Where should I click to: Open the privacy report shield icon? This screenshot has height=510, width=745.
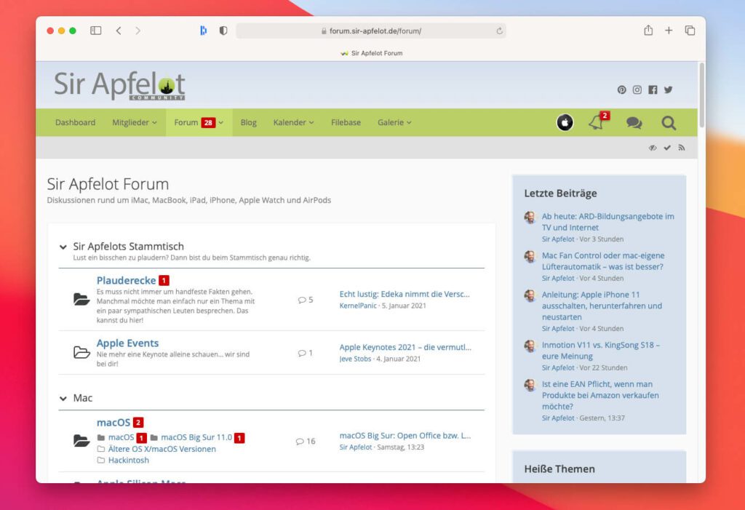point(223,31)
